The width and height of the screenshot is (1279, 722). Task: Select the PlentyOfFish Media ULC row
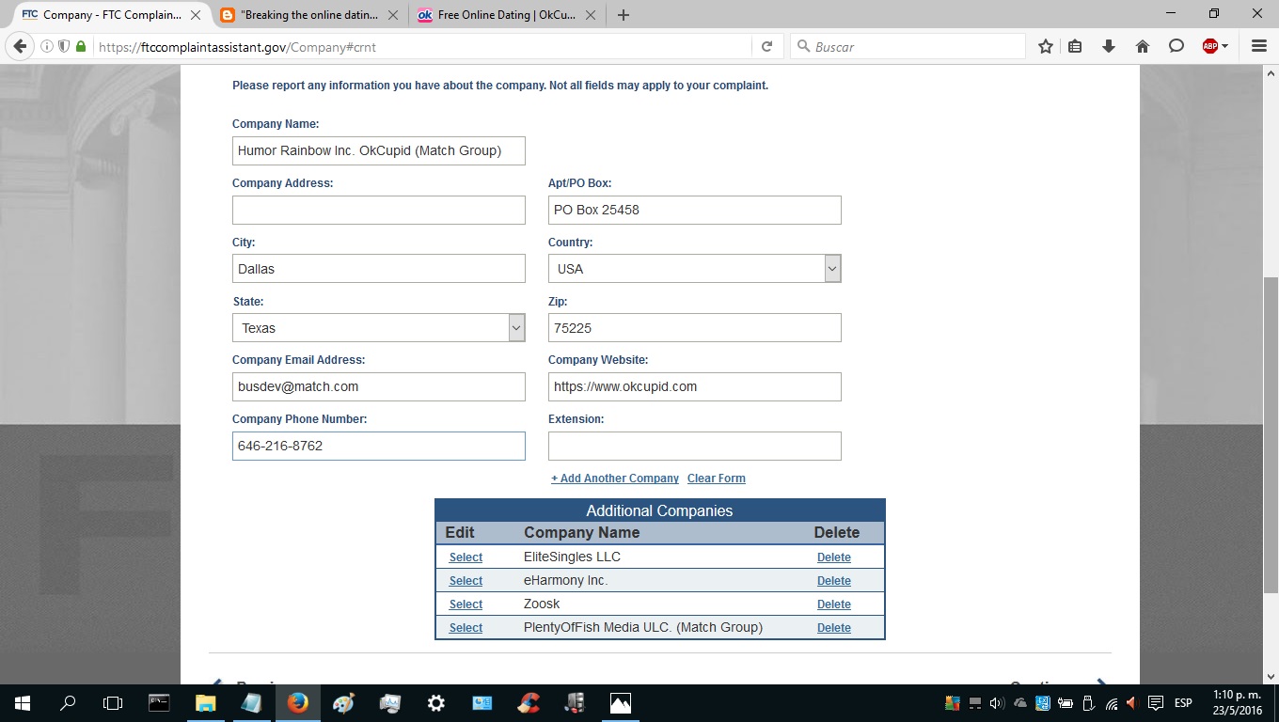pos(466,628)
